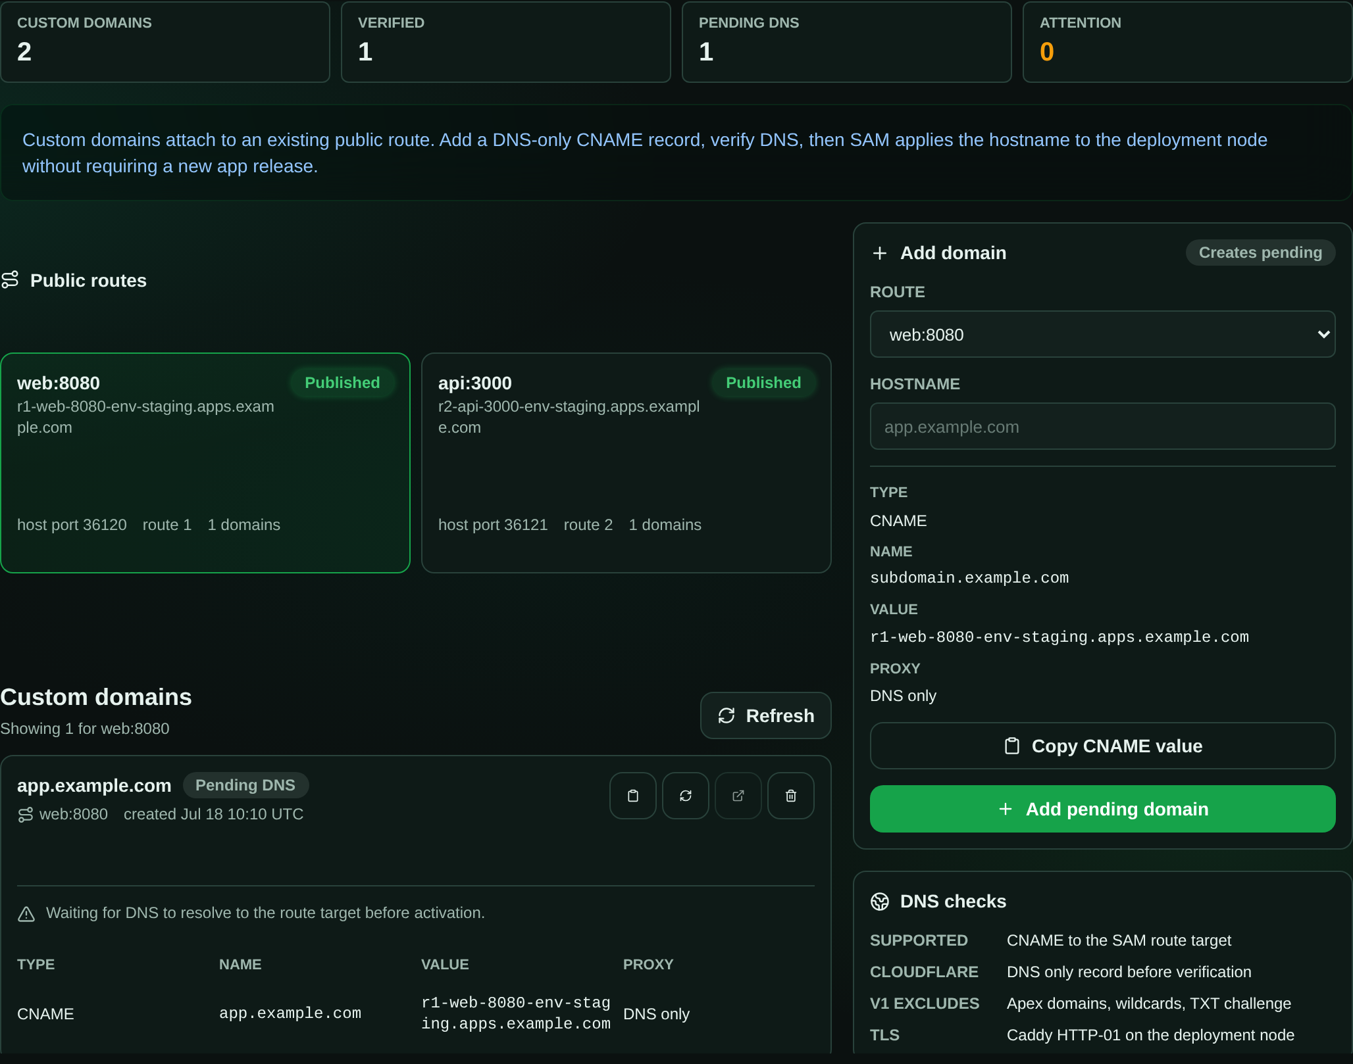Click r2-api-3000-env-staging hostname text

(569, 418)
